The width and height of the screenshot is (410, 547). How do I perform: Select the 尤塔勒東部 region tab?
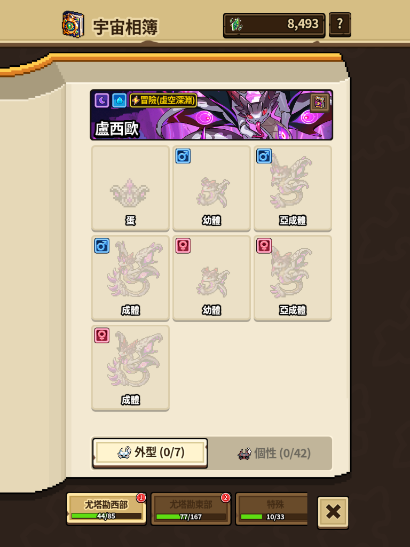[x=191, y=509]
